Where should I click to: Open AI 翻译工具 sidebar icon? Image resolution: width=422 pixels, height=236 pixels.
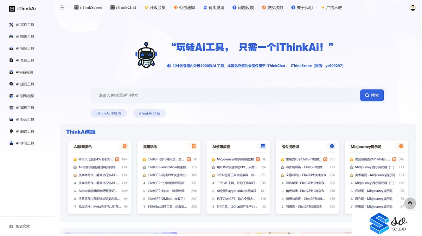[12, 131]
